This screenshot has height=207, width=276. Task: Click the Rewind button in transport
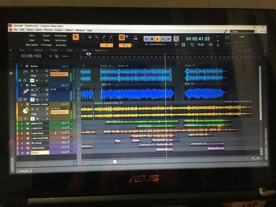[x=146, y=39]
